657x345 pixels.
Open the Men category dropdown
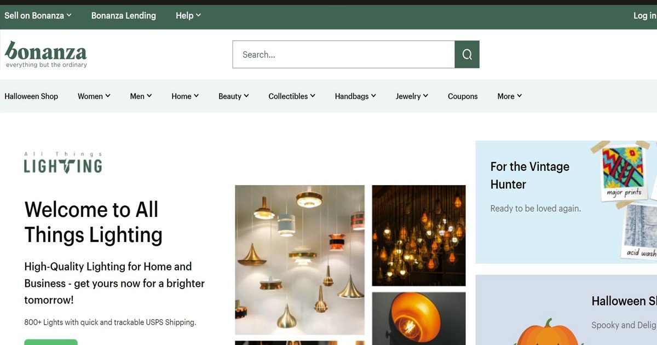141,96
